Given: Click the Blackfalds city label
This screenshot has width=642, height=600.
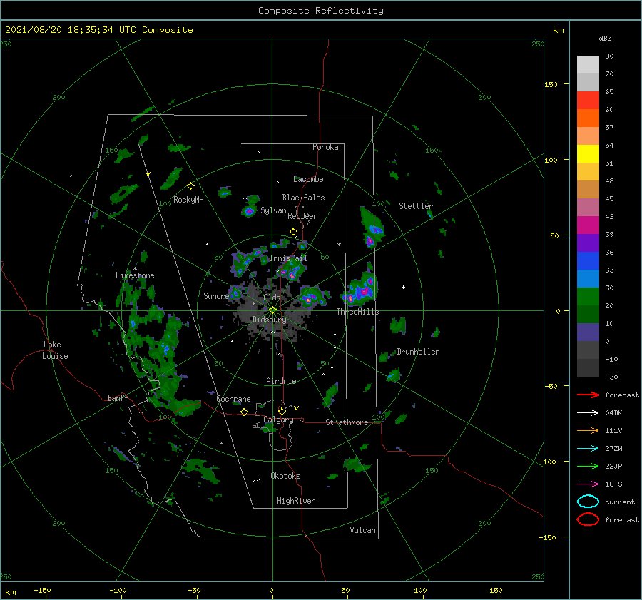Looking at the screenshot, I should (303, 198).
